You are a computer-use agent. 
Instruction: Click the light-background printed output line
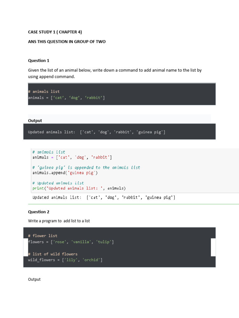[x=104, y=198]
